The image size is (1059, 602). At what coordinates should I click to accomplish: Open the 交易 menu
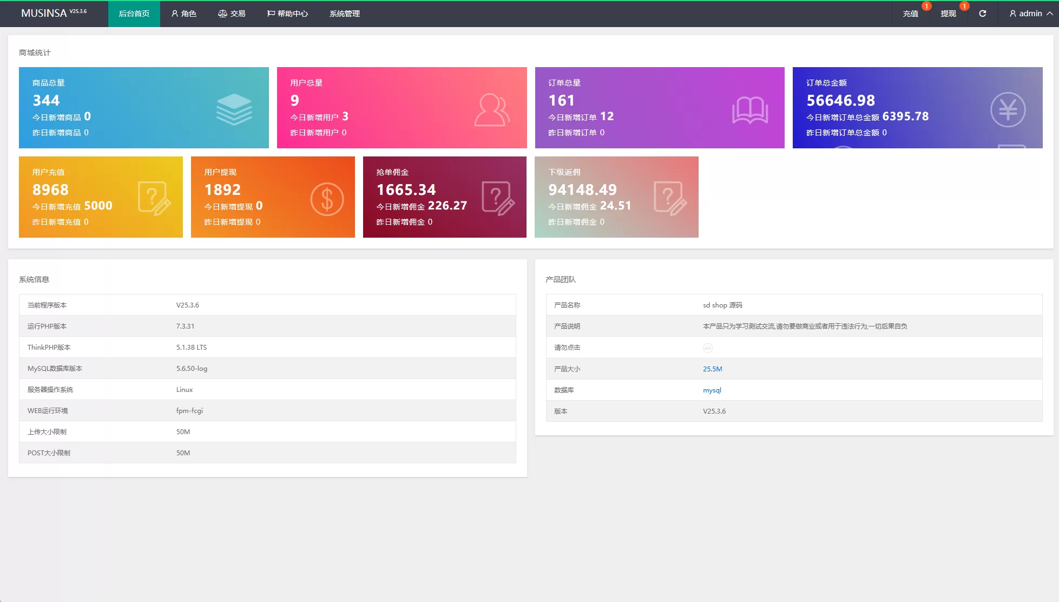tap(232, 14)
